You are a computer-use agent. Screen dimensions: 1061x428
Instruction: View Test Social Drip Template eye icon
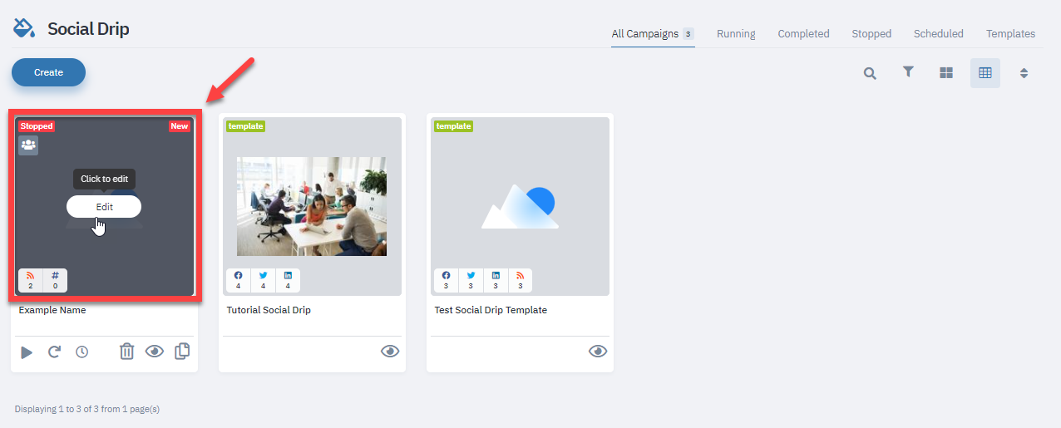(598, 352)
